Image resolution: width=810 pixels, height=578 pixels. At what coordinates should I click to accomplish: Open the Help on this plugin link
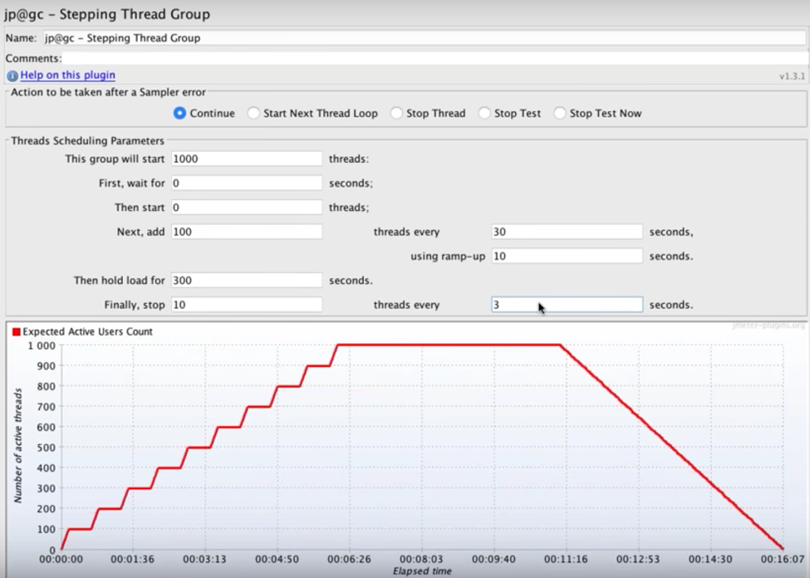point(66,75)
